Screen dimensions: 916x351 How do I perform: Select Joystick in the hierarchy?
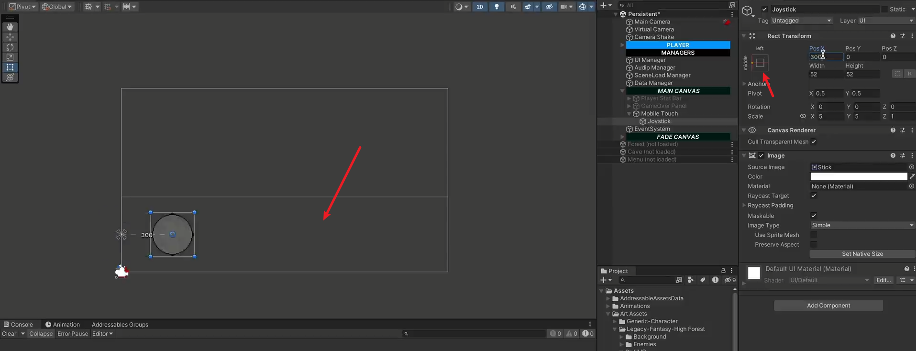[659, 121]
